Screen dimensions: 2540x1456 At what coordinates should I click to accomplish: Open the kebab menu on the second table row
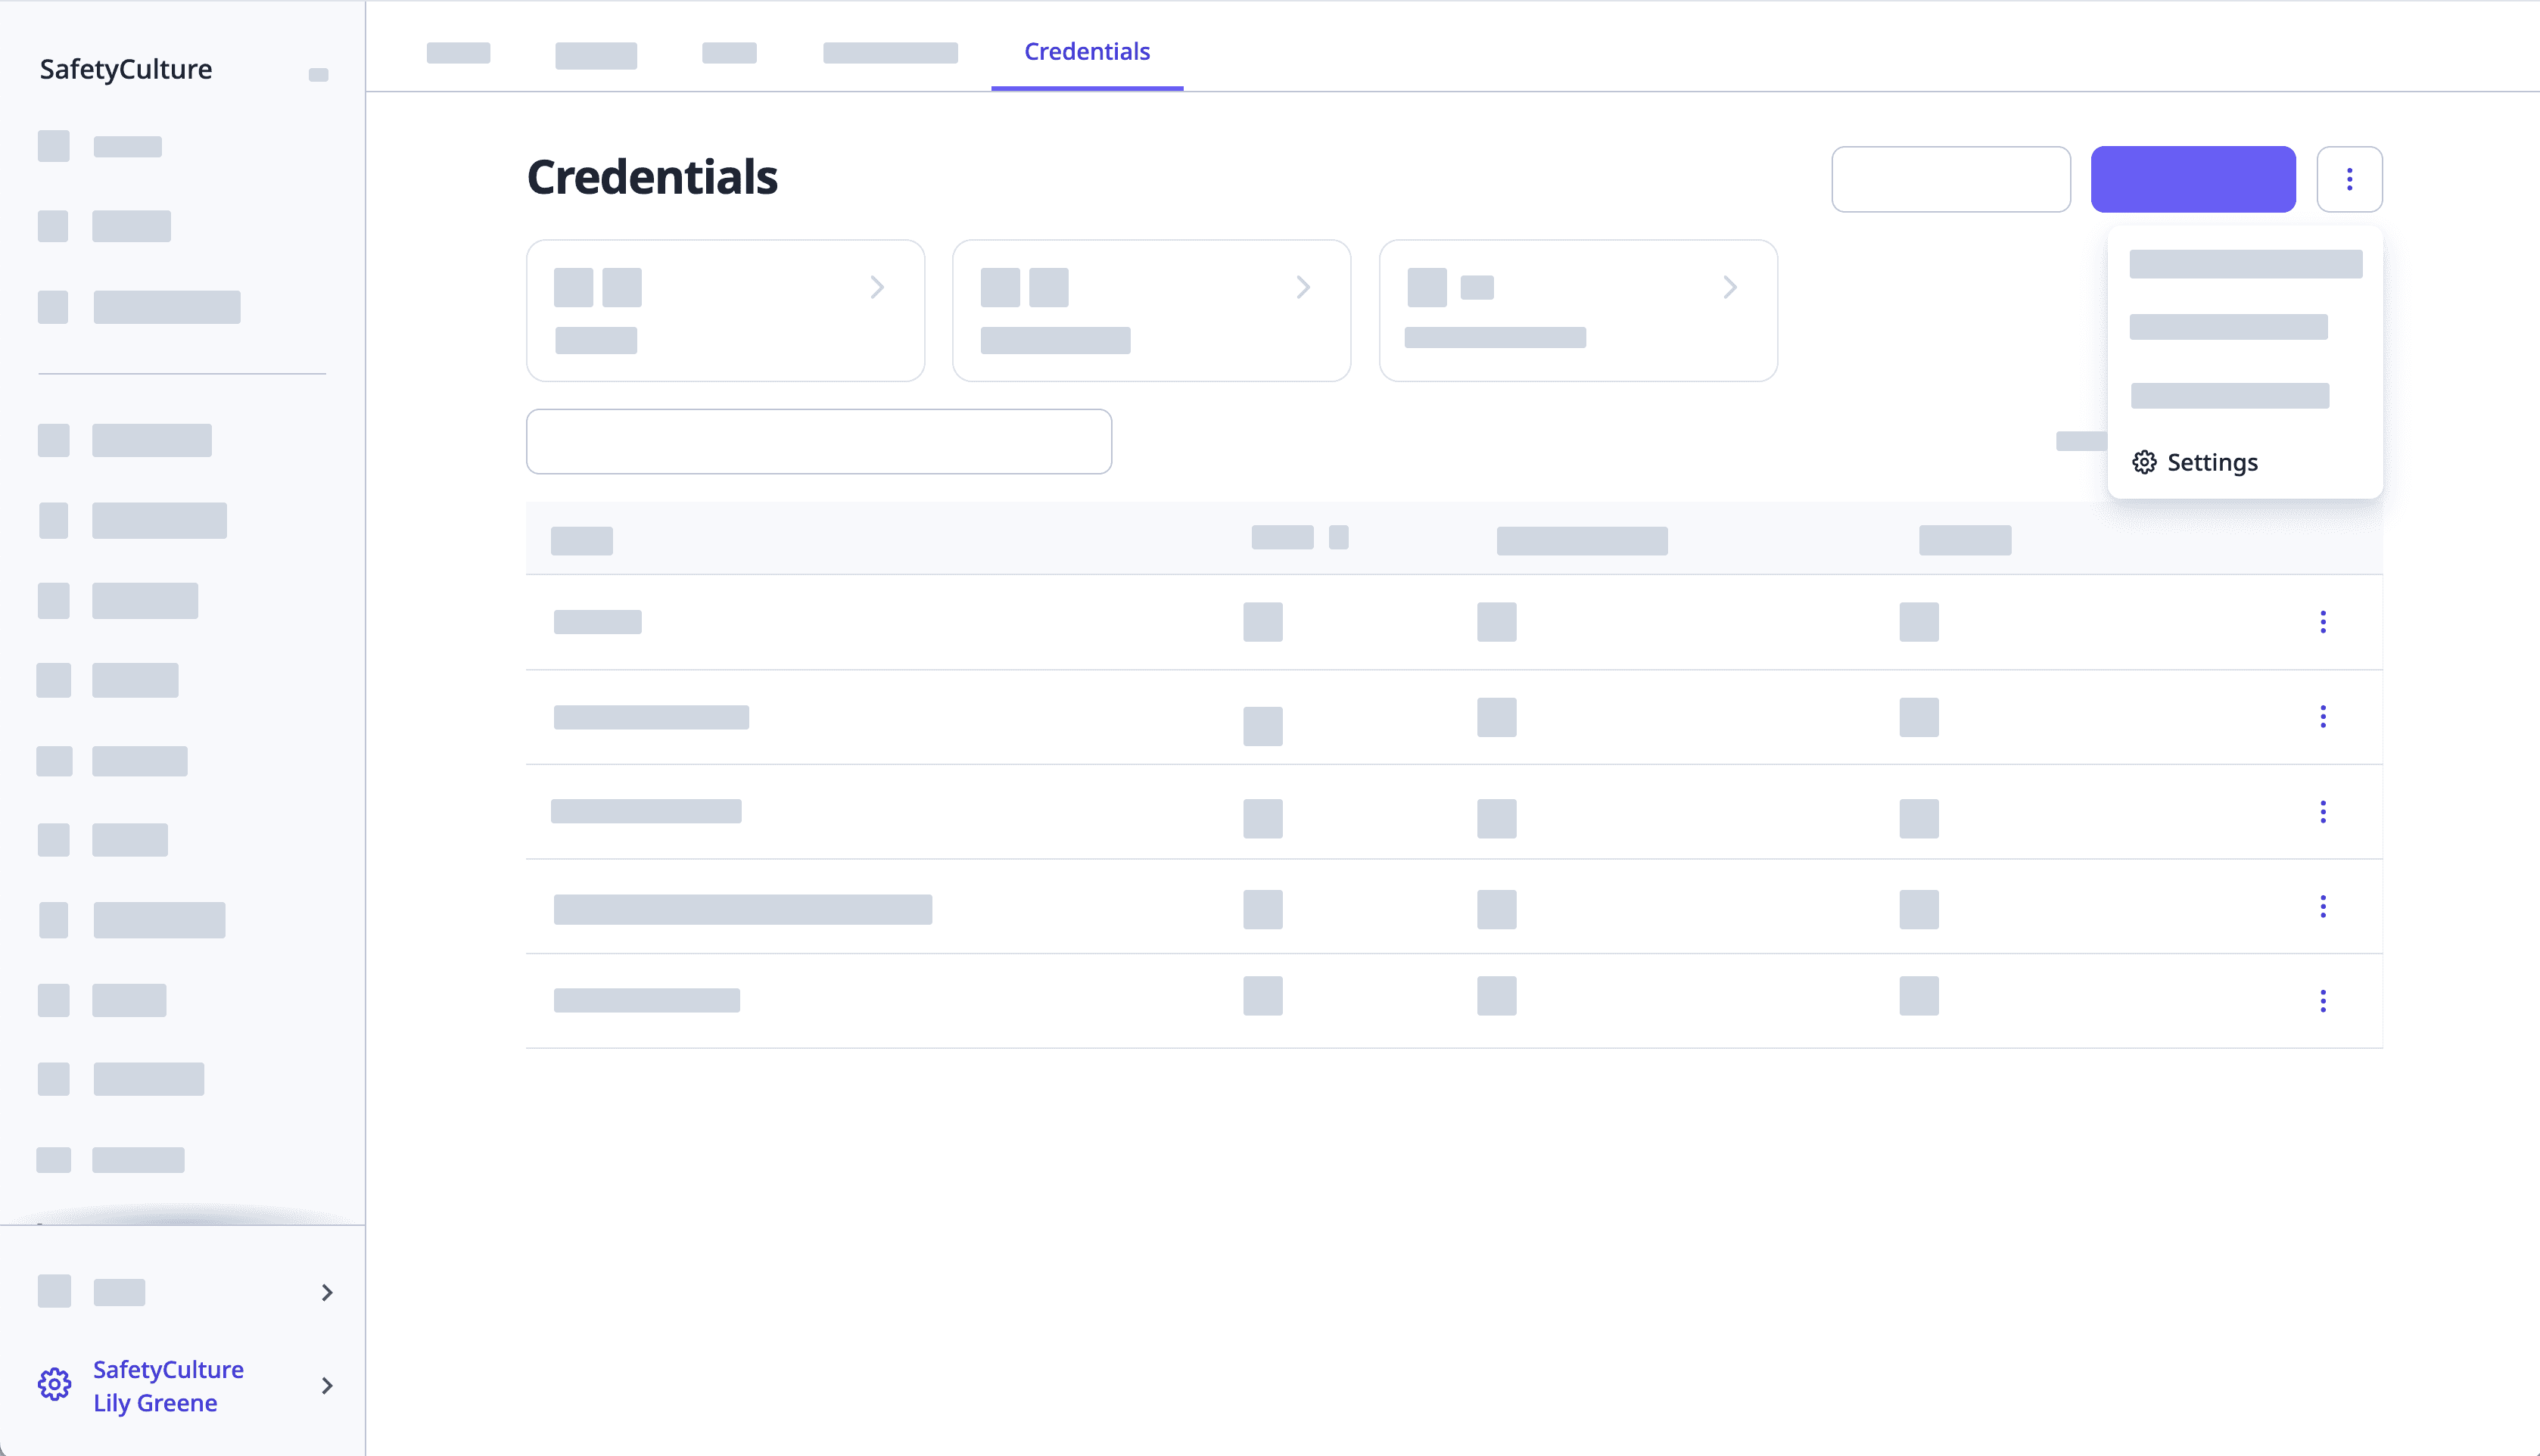2323,716
